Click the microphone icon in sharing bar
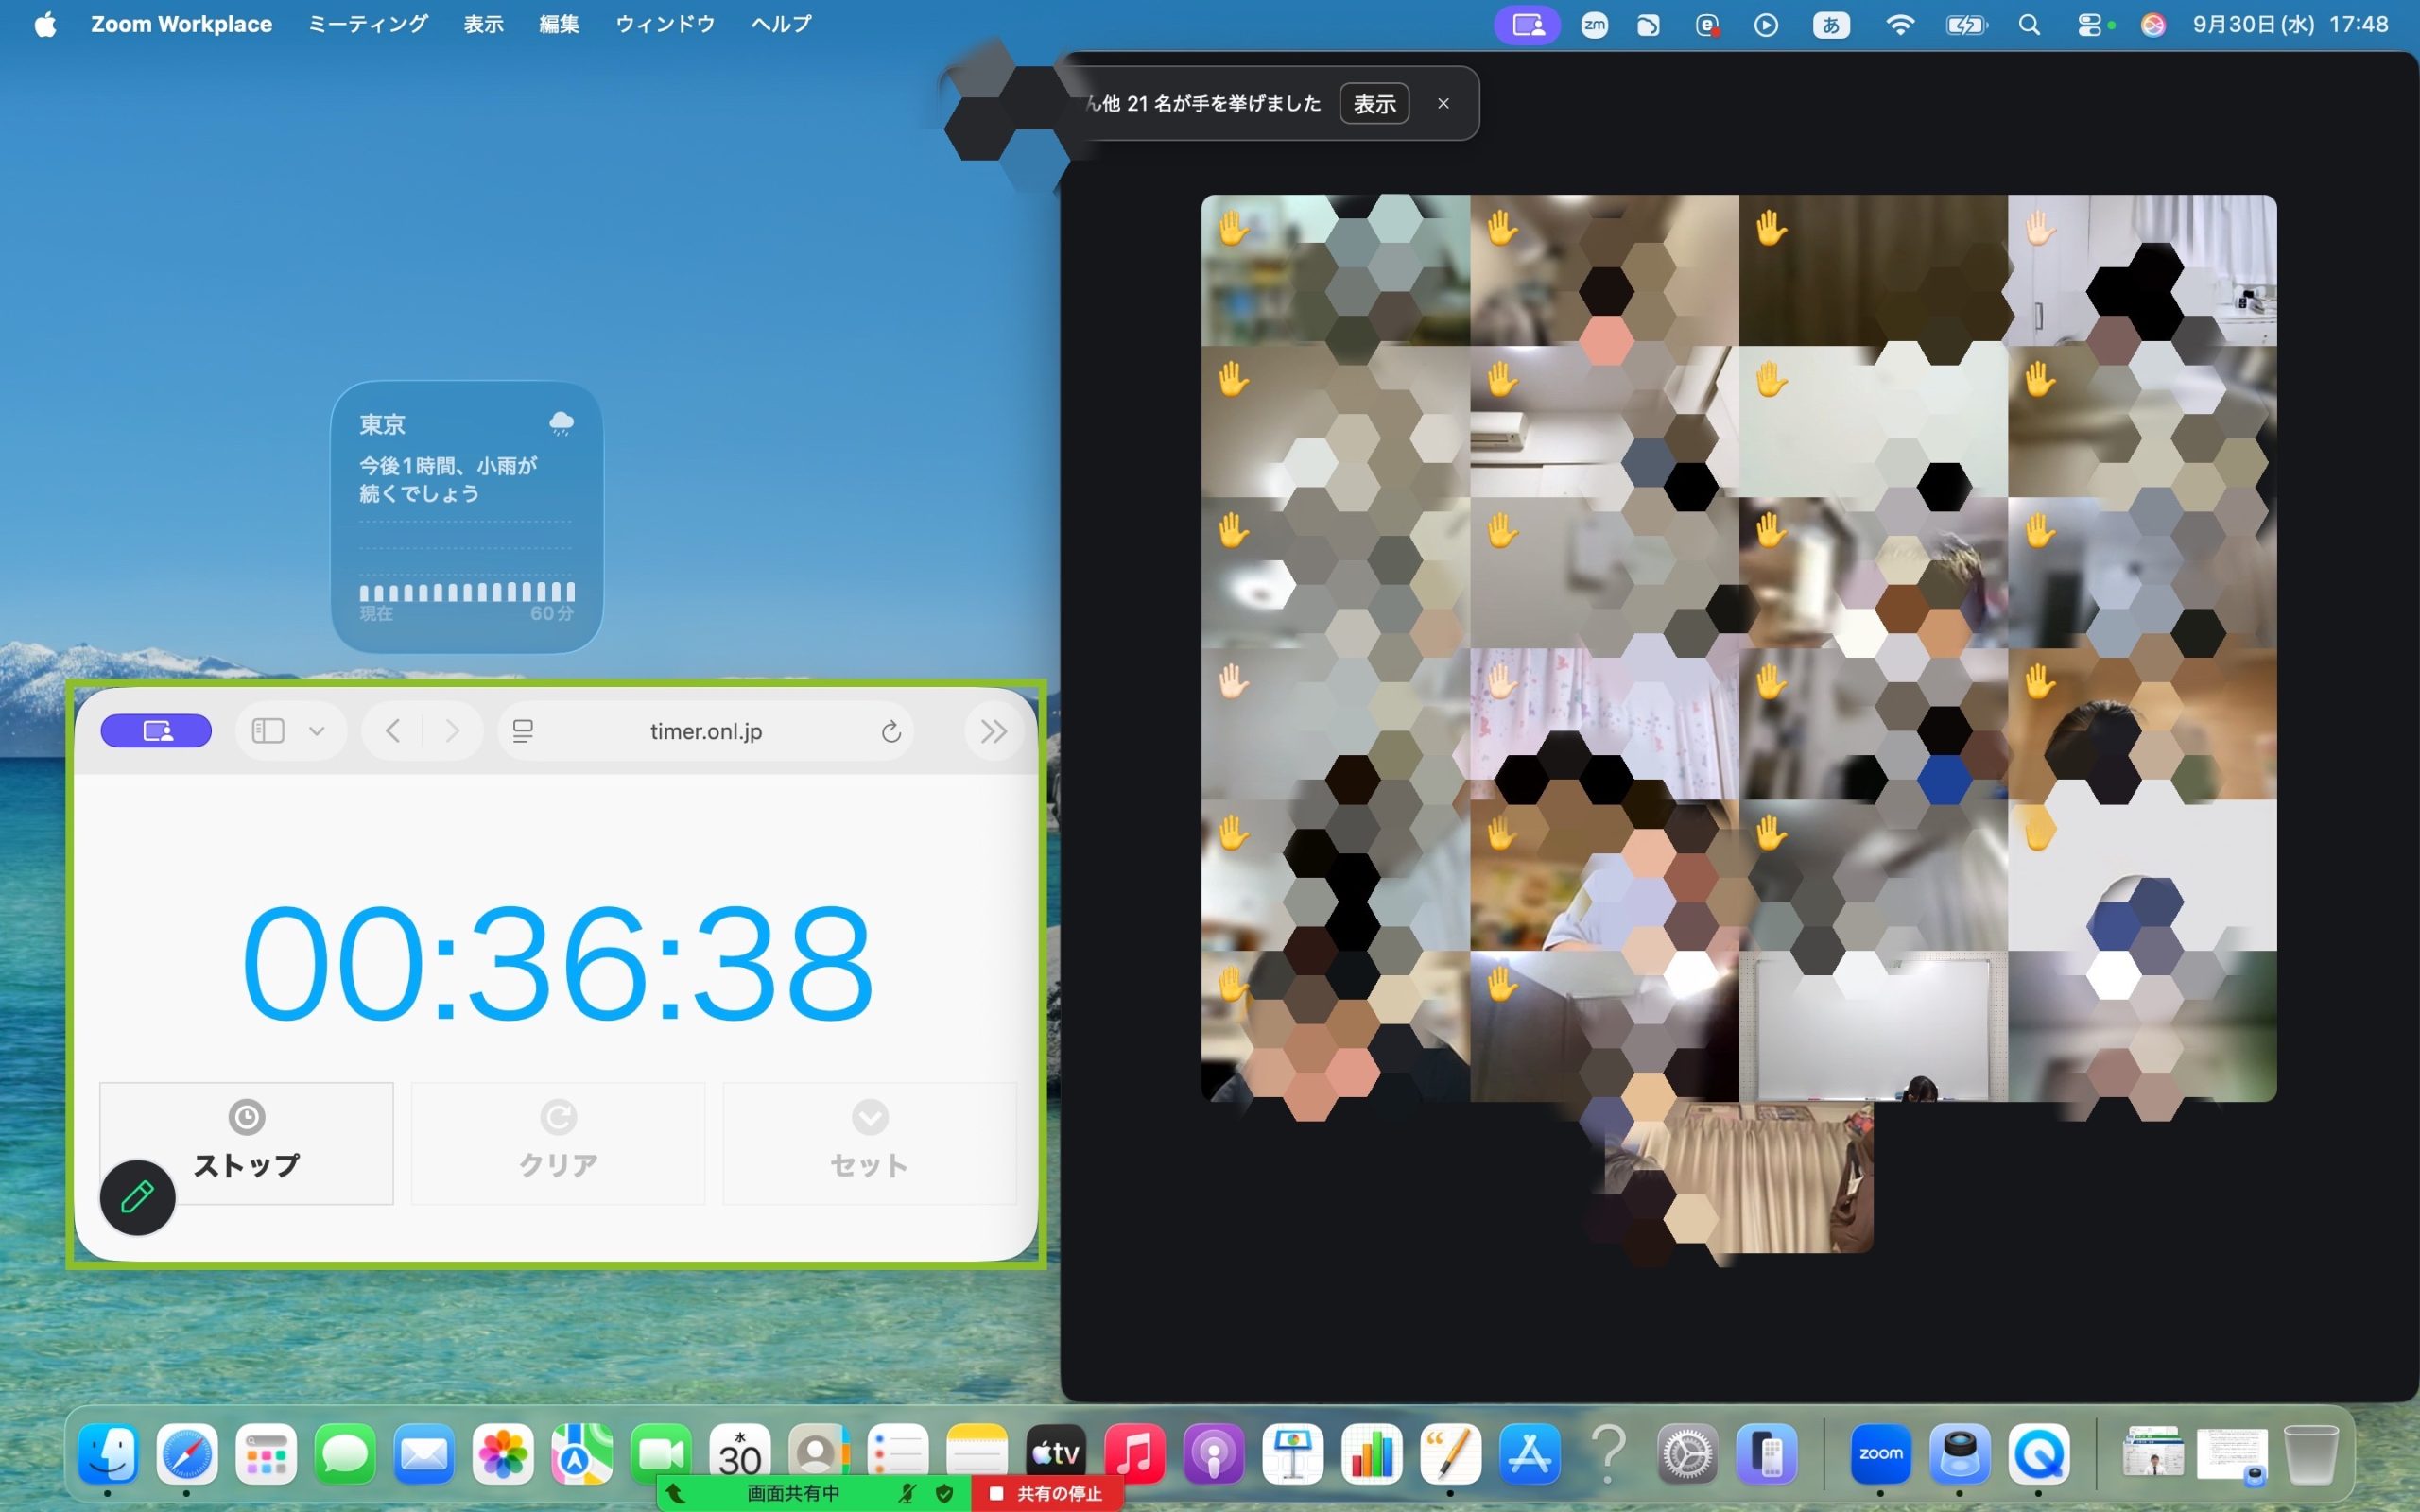The image size is (2420, 1512). point(907,1493)
